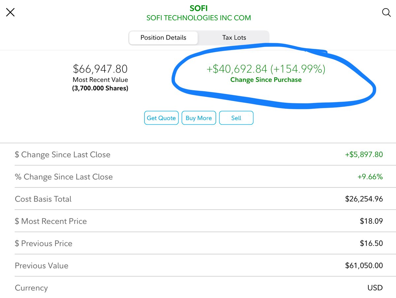Screen dimensions: 396x298
Task: Select the Currency row label
Action: pos(31,288)
